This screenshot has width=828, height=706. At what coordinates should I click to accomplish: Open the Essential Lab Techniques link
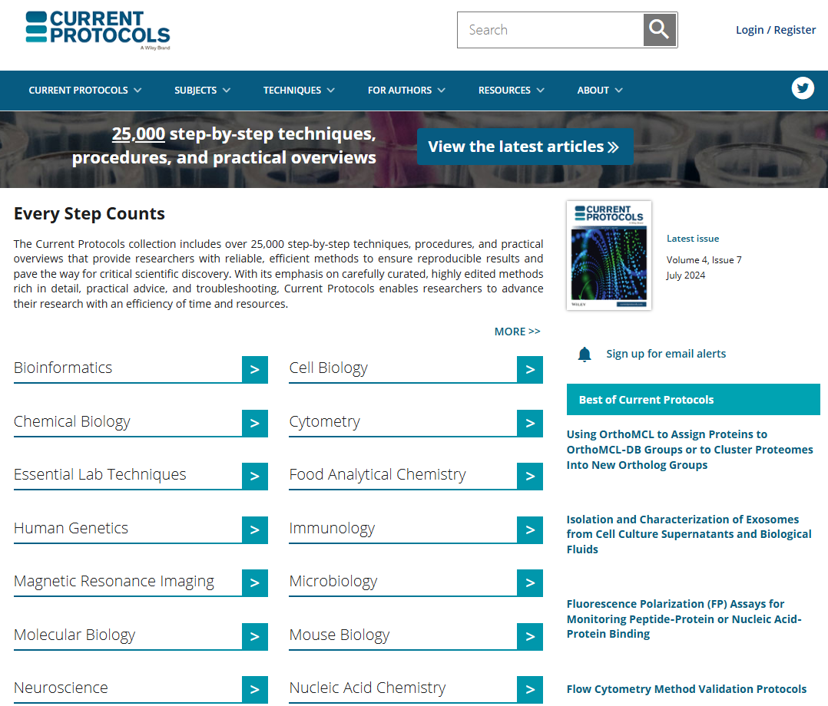100,475
